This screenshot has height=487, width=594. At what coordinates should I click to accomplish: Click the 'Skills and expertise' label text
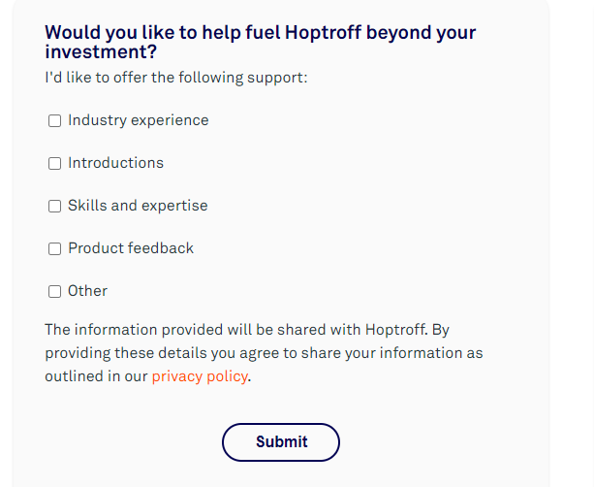(138, 206)
